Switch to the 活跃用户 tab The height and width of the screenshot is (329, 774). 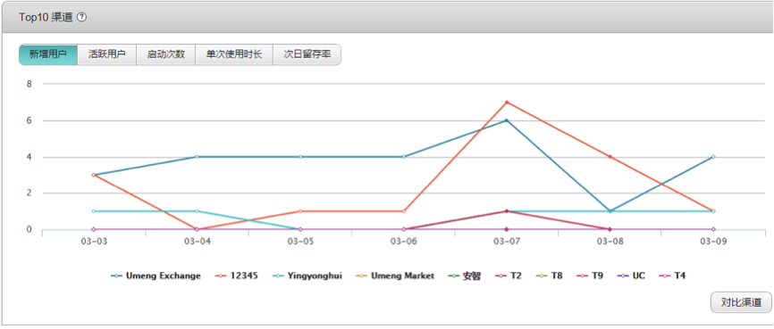pyautogui.click(x=107, y=54)
